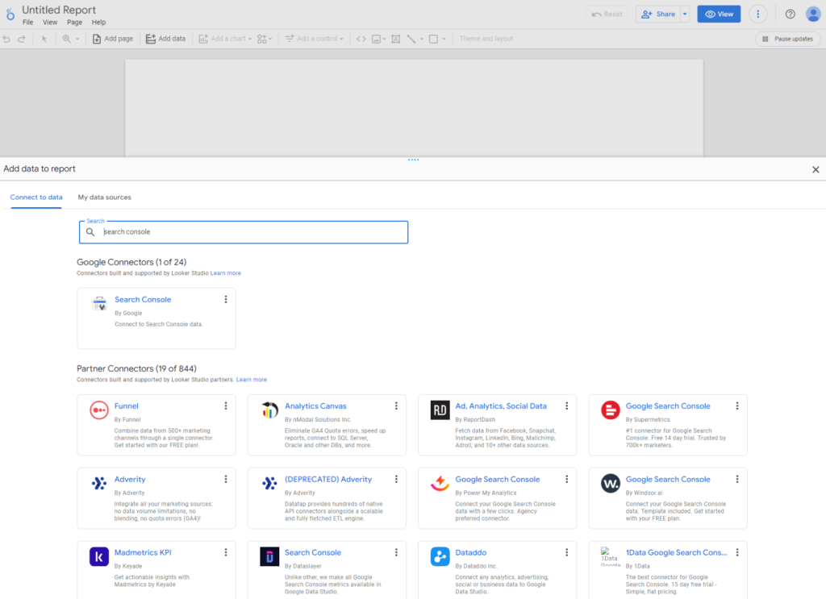The width and height of the screenshot is (826, 599).
Task: Click the Dataddo connector icon
Action: coord(440,556)
